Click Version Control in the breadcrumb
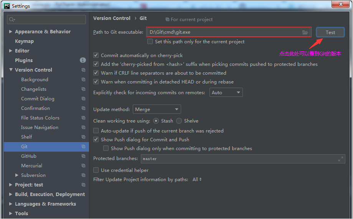 click(x=112, y=18)
